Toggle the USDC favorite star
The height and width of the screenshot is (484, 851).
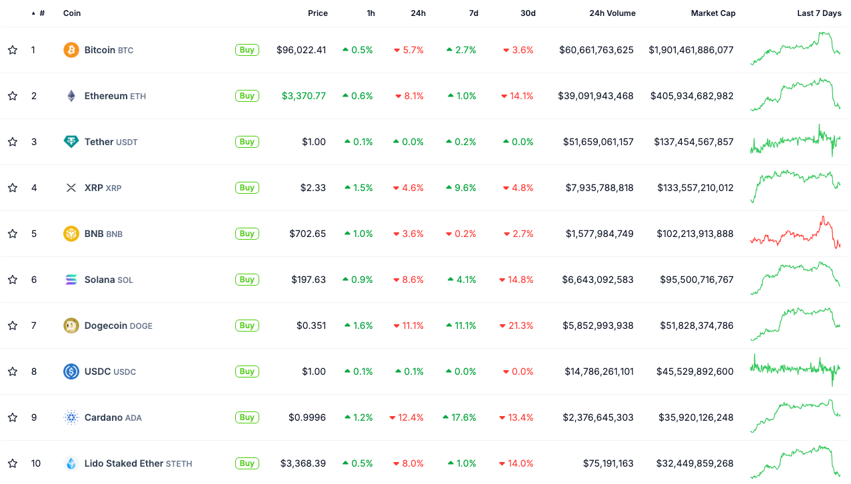[x=13, y=371]
